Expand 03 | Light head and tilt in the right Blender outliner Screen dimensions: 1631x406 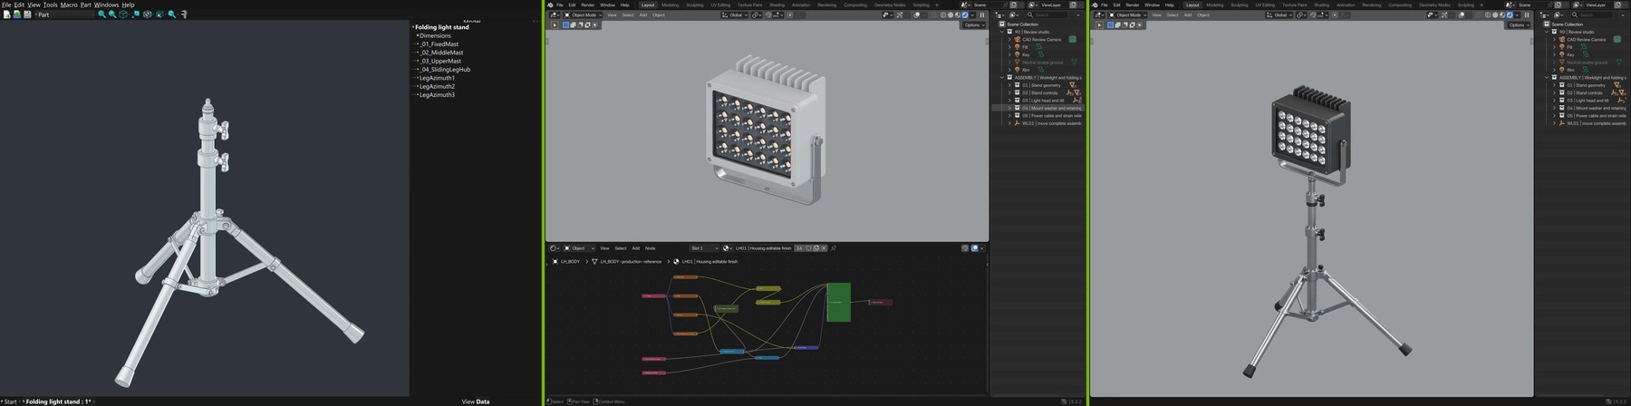[x=1554, y=101]
